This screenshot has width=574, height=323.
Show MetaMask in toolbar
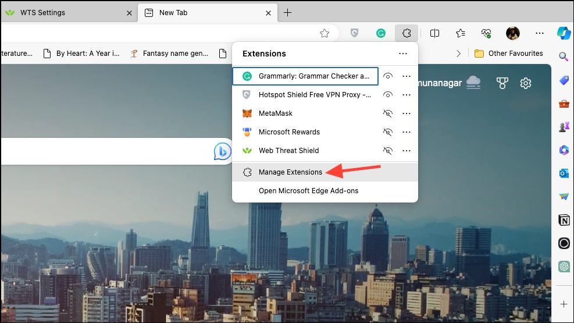388,113
